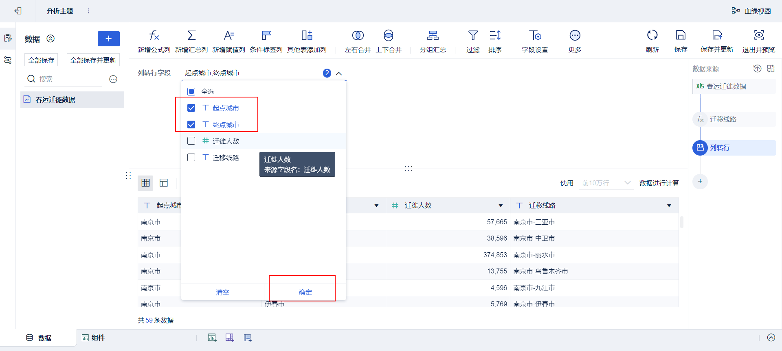Click 清空 to clear selections

[x=223, y=292]
